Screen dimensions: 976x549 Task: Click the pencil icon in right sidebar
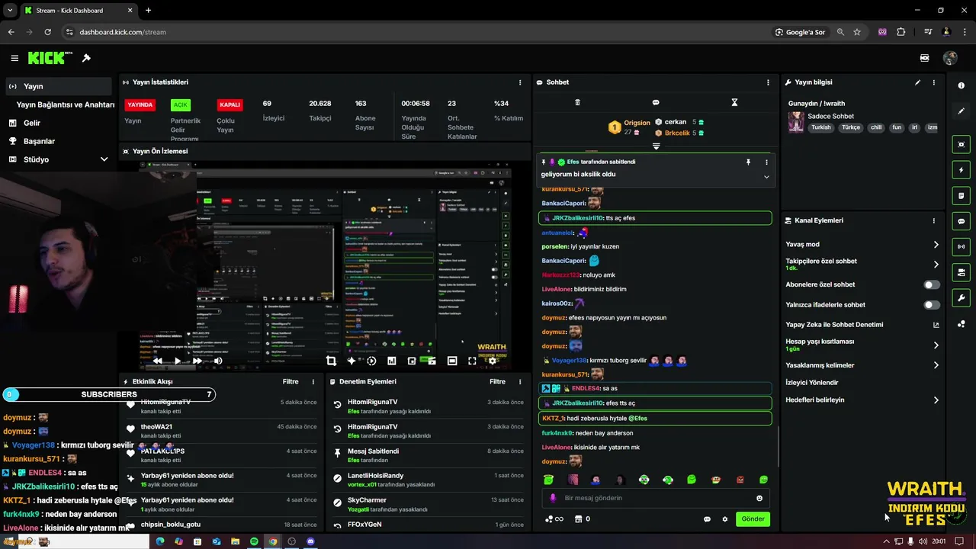(x=962, y=111)
